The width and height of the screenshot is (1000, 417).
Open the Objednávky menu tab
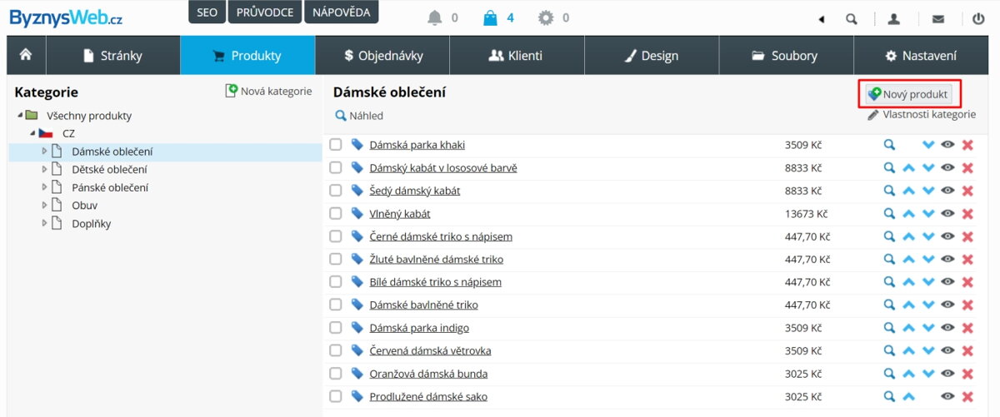pyautogui.click(x=382, y=56)
